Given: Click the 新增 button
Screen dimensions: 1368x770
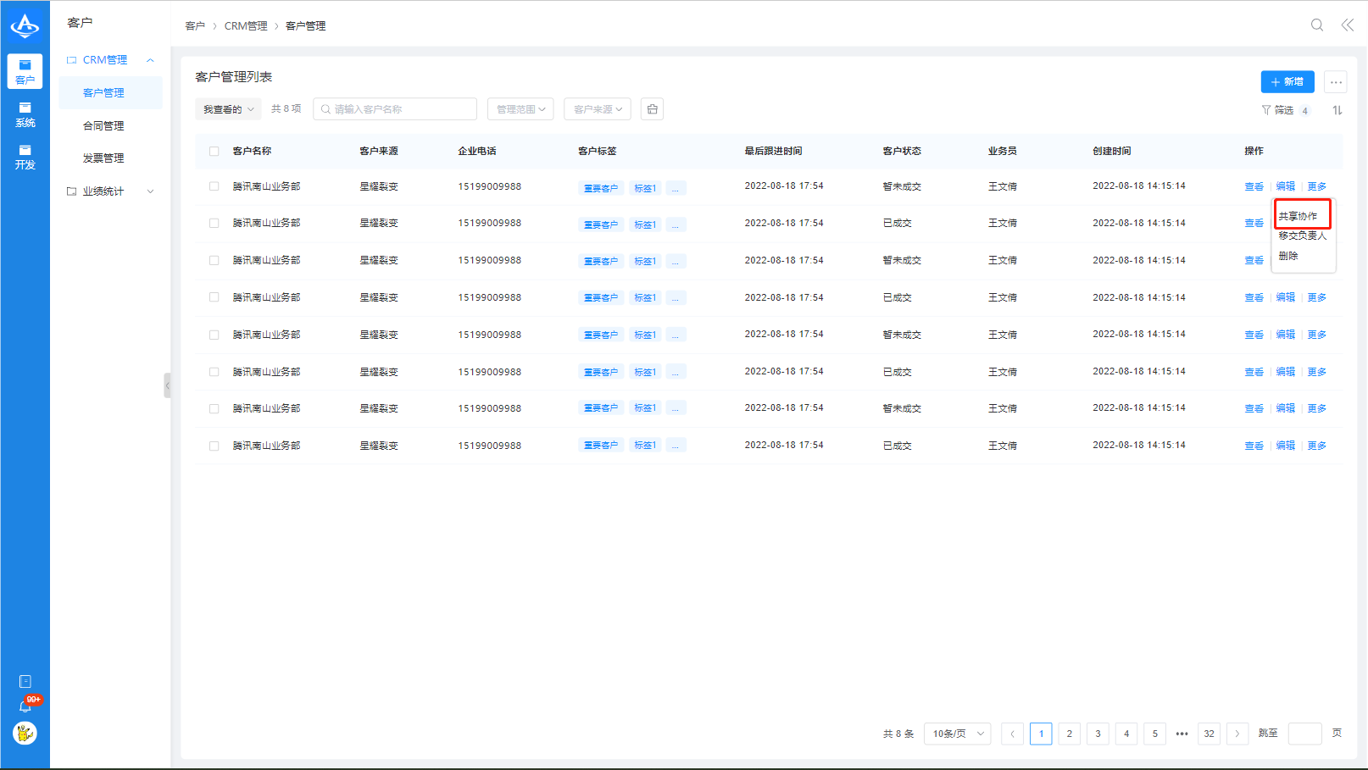Looking at the screenshot, I should coord(1287,82).
